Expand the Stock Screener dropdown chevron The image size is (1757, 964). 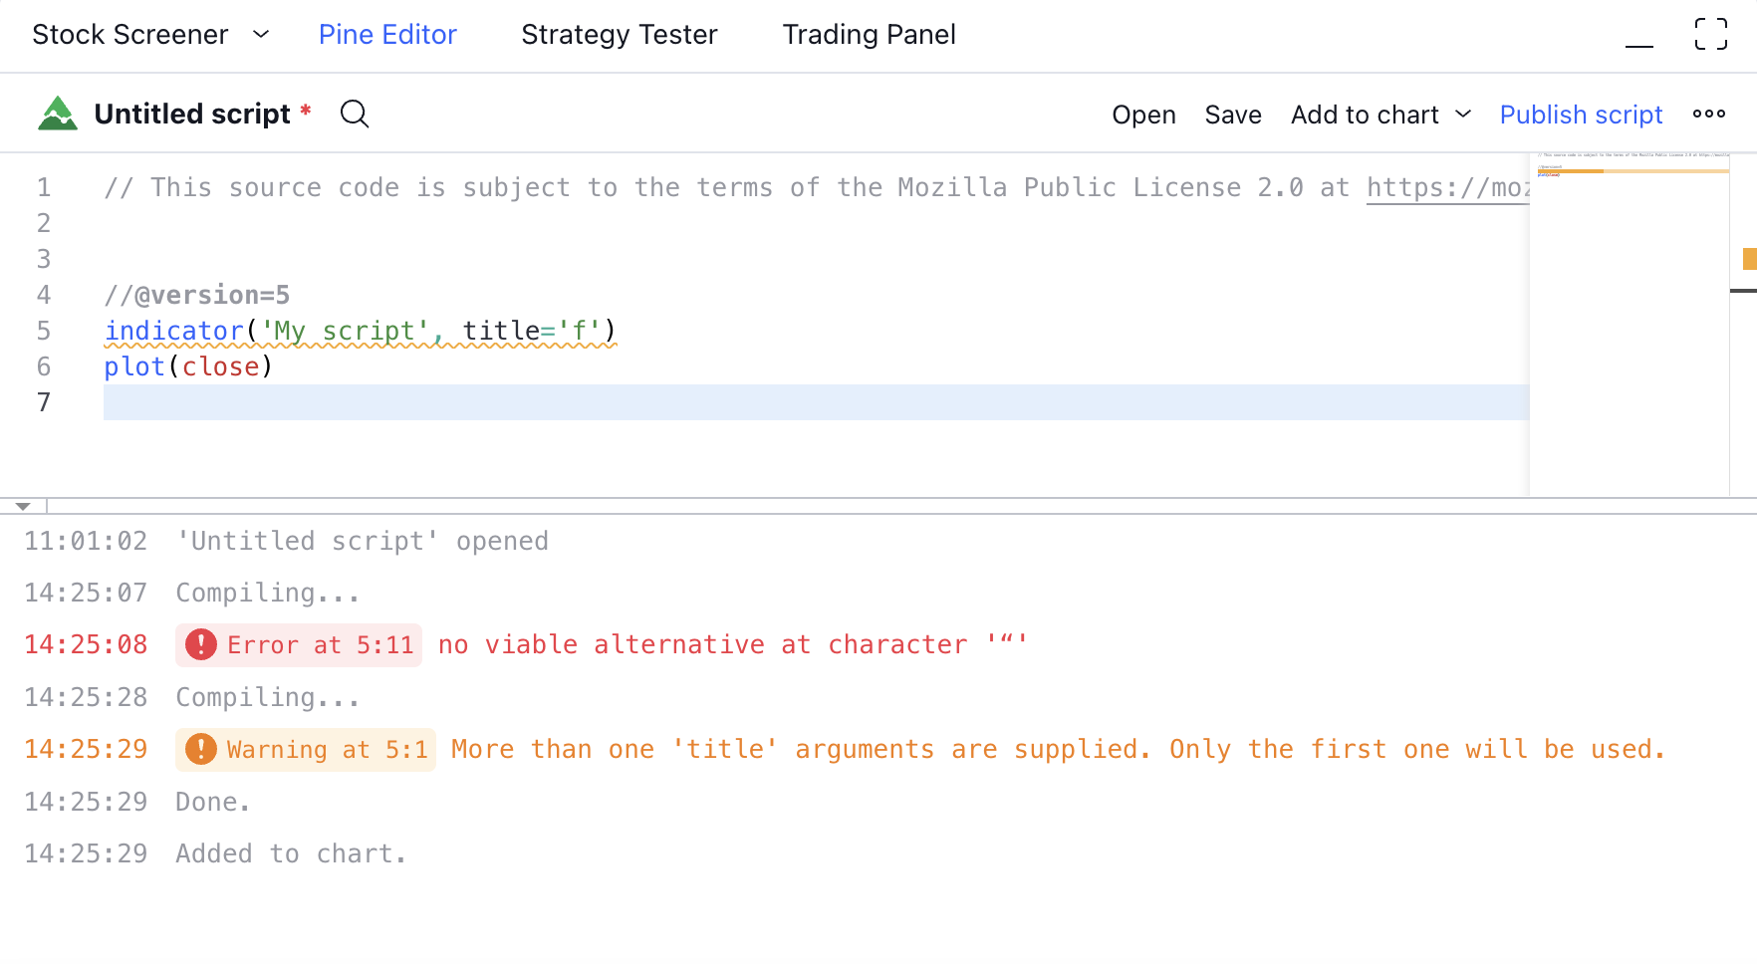coord(261,35)
